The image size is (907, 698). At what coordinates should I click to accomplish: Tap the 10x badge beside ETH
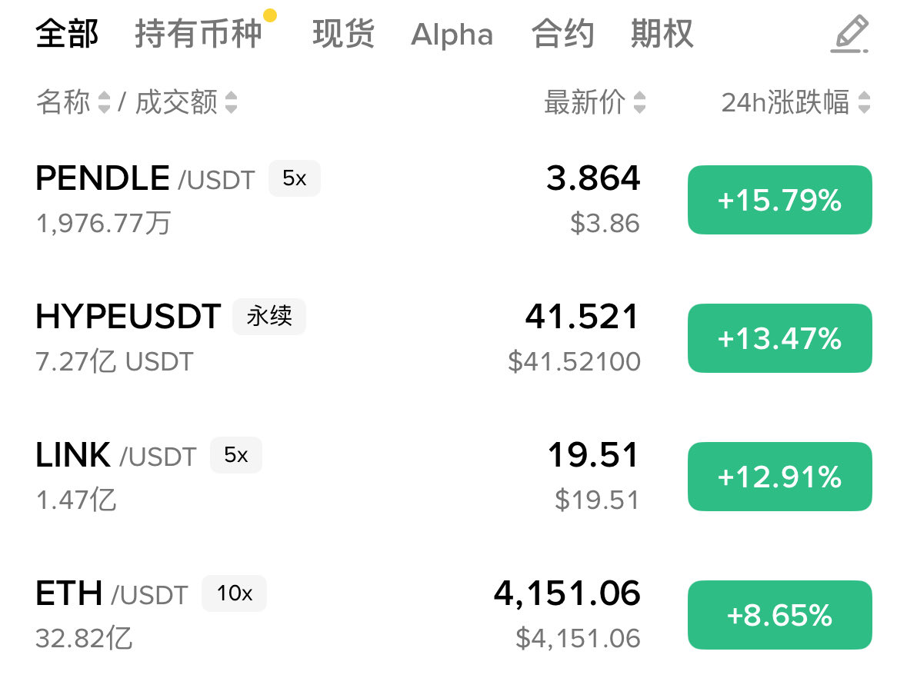[234, 593]
